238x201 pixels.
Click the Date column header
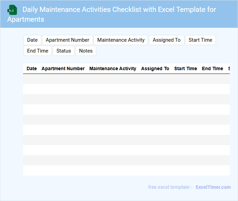[x=32, y=68]
